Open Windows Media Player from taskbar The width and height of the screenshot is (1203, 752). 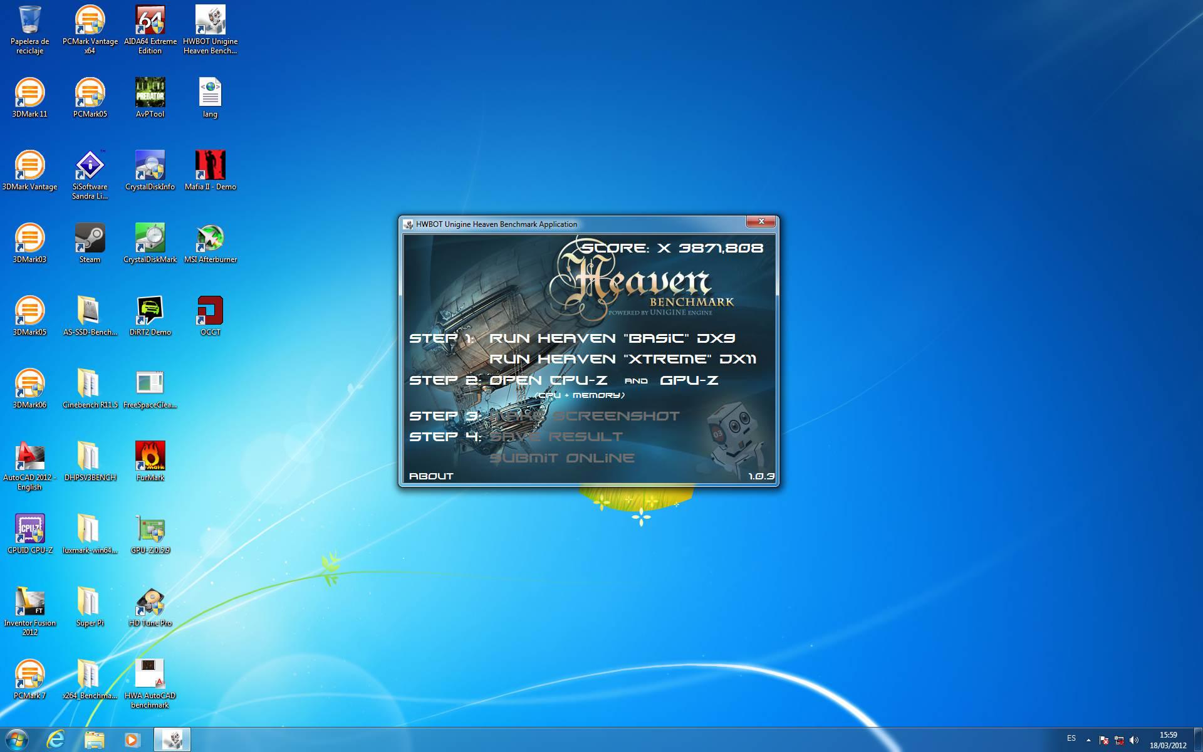click(x=132, y=739)
